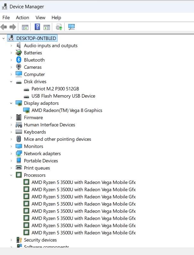
Task: Collapse the DESKTOP-0NTBLED root node
Action: 4,38
